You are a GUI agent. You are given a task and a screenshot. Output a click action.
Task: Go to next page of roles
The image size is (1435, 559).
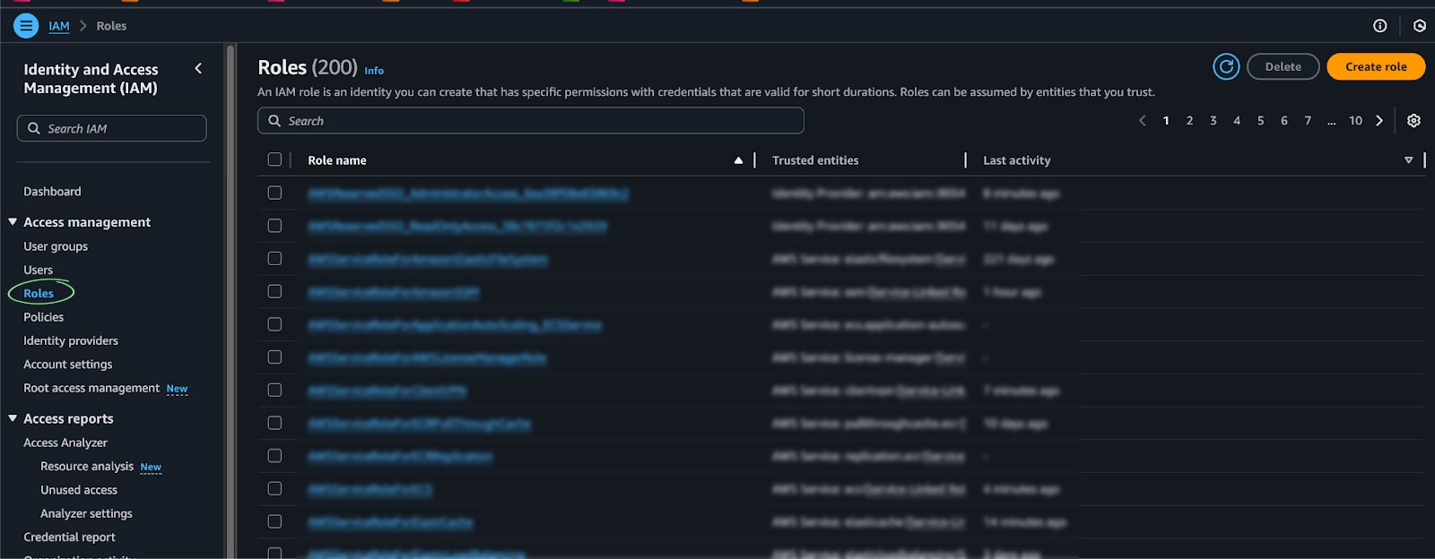1379,121
